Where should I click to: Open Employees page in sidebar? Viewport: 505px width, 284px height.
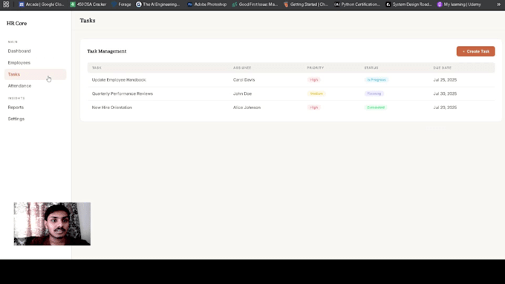[x=19, y=63]
